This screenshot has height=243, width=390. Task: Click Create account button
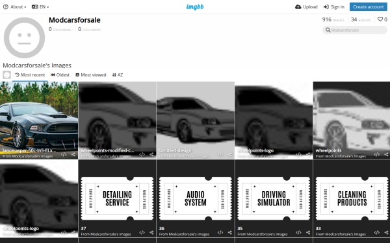(x=369, y=7)
